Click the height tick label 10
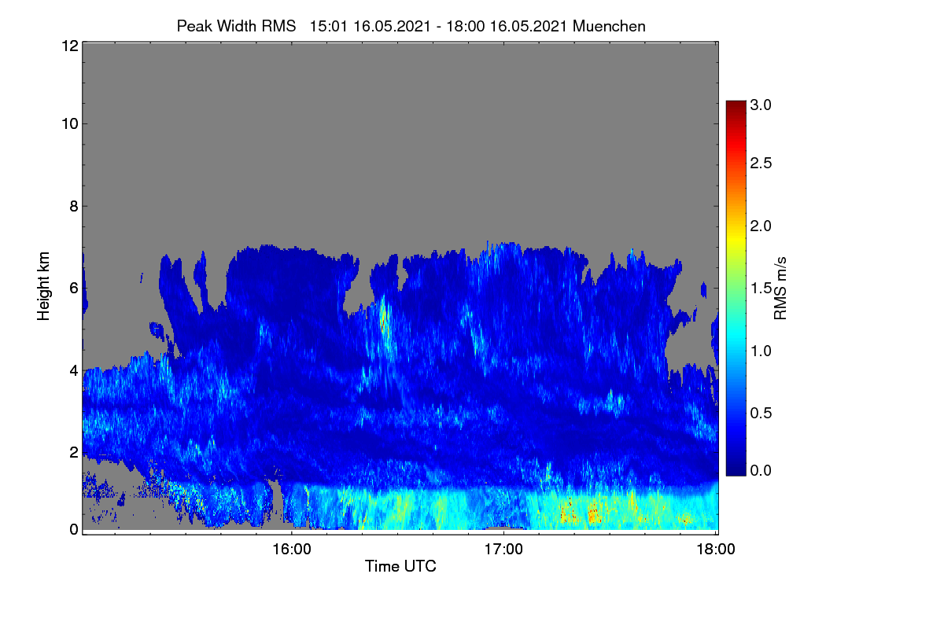Image resolution: width=944 pixels, height=629 pixels. [x=69, y=123]
